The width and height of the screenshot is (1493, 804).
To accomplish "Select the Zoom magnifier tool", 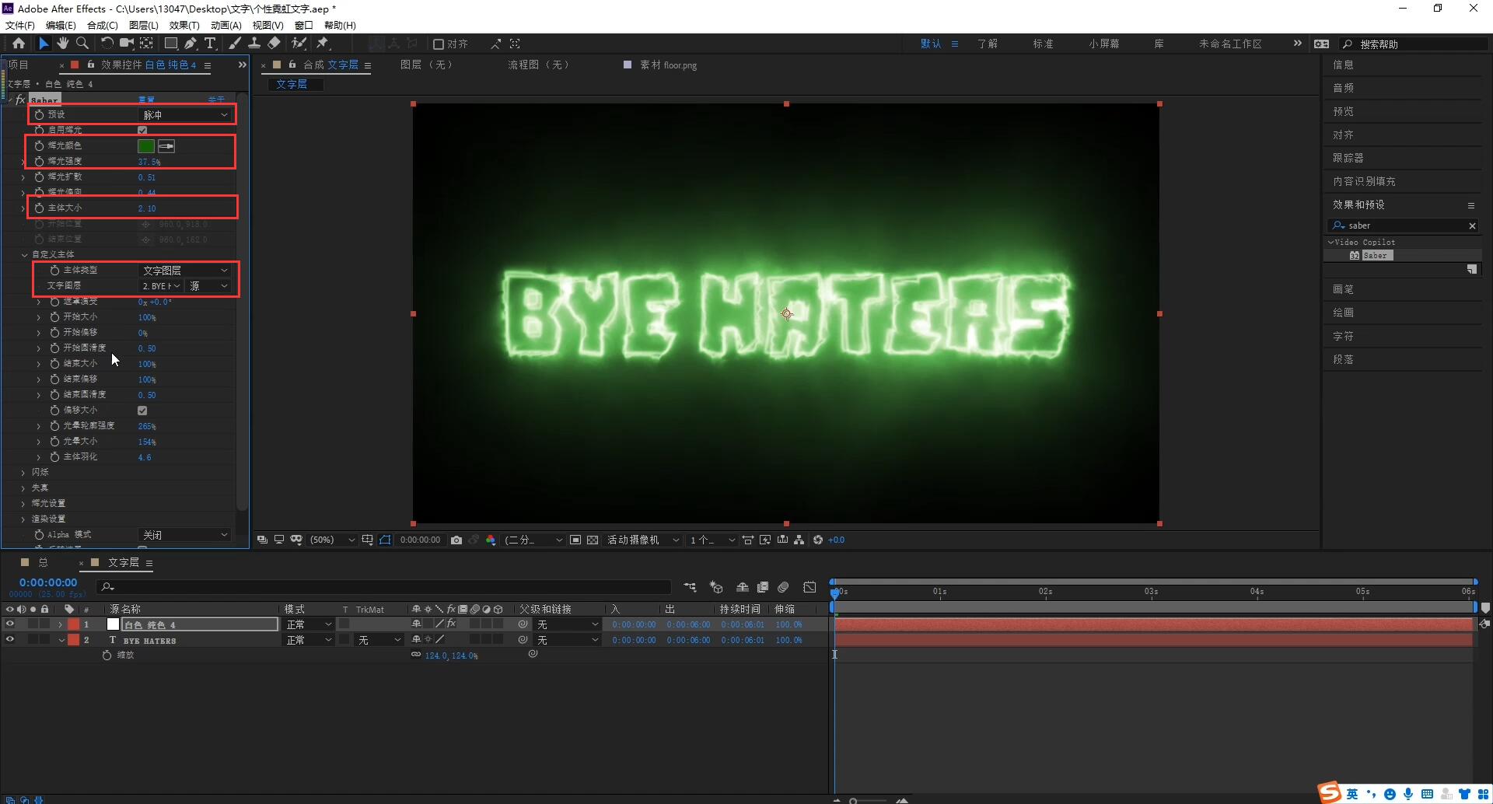I will coord(82,44).
